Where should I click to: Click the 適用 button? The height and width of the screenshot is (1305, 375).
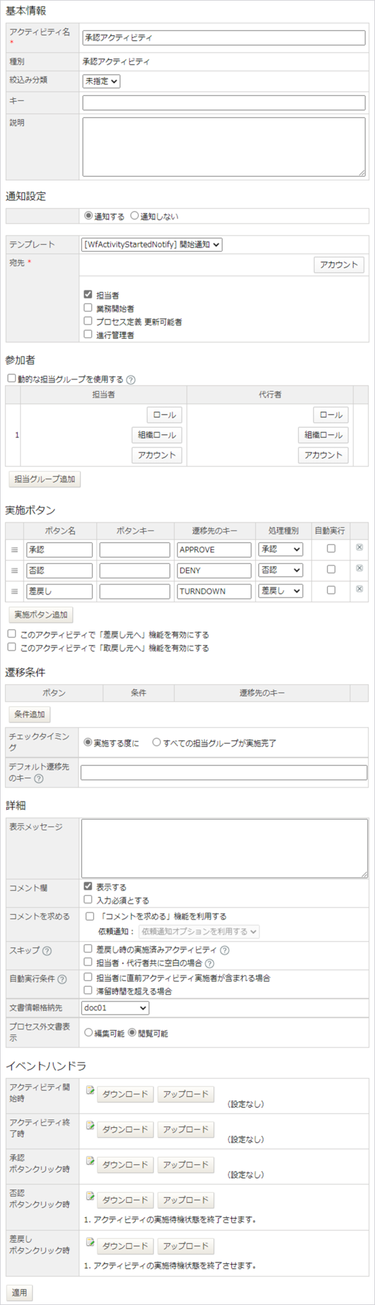(20, 1292)
